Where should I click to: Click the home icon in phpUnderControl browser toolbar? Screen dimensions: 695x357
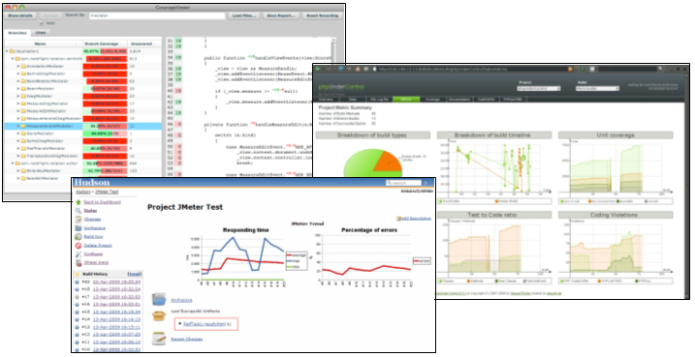[358, 69]
